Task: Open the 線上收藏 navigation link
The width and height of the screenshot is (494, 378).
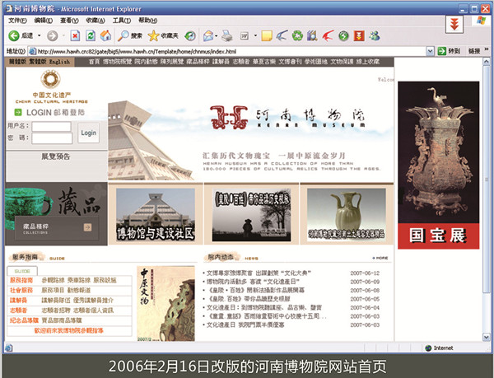Action: point(368,62)
